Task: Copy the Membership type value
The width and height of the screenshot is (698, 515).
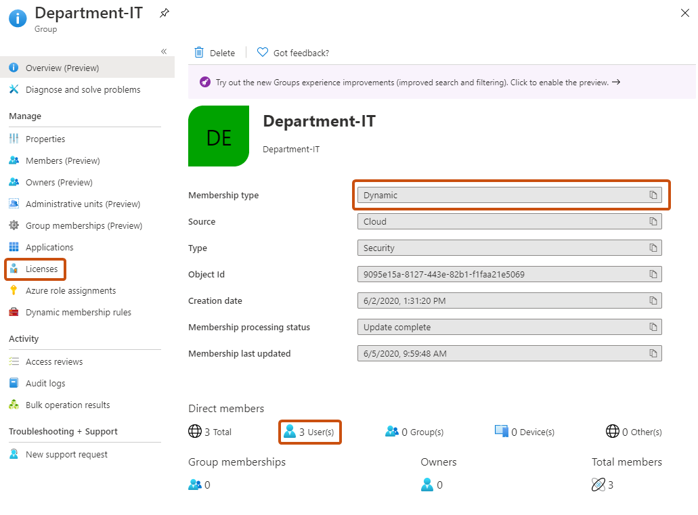Action: coord(653,195)
